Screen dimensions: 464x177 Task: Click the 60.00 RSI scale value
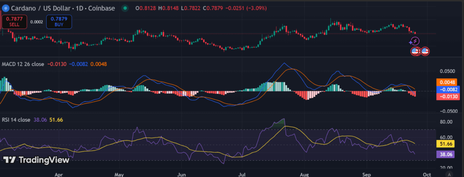446,137
